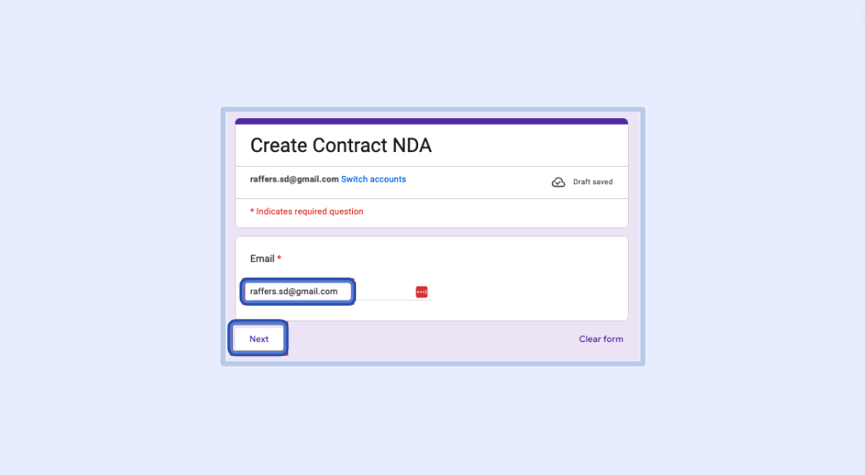Click the Indicates required question notice
865x475 pixels.
pos(309,211)
